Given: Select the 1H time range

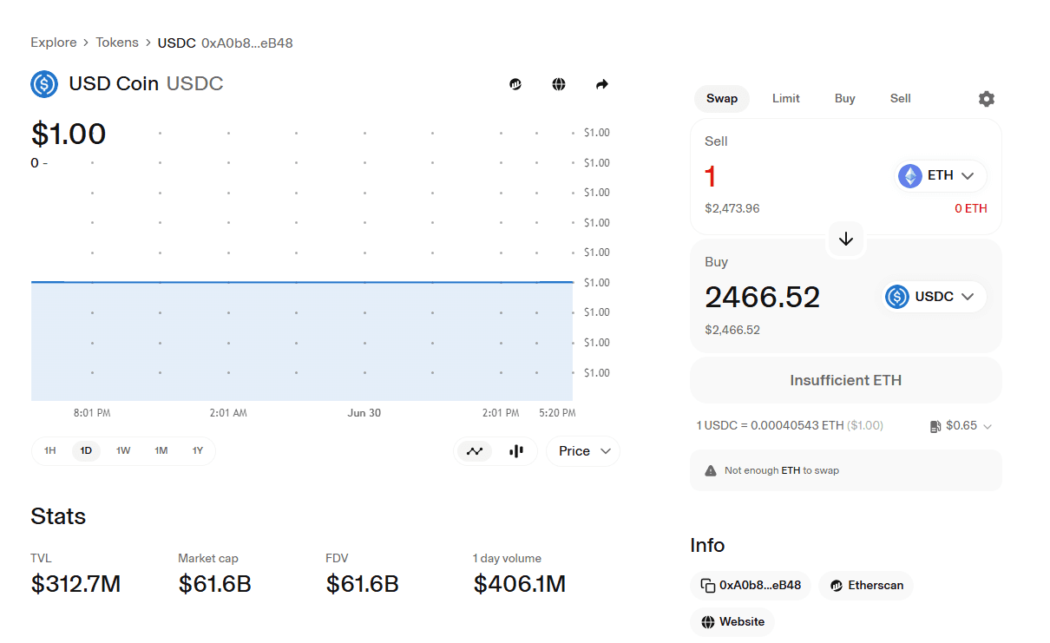Looking at the screenshot, I should [x=49, y=451].
